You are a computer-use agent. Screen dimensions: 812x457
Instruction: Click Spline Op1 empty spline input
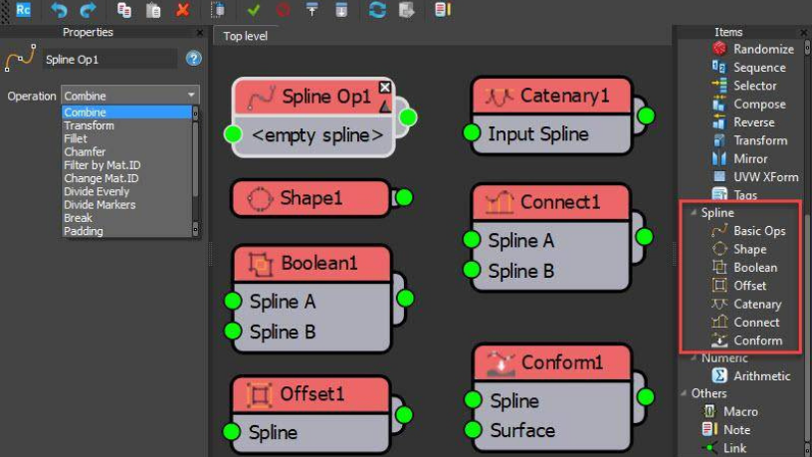[x=233, y=134]
